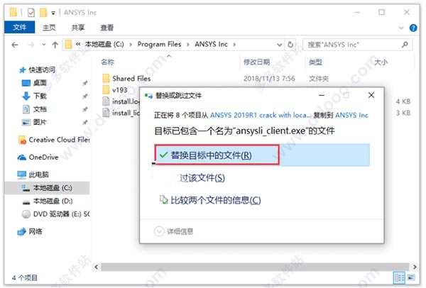This screenshot has height=288, width=426.
Task: Open Explorer help icon
Action: (x=413, y=28)
